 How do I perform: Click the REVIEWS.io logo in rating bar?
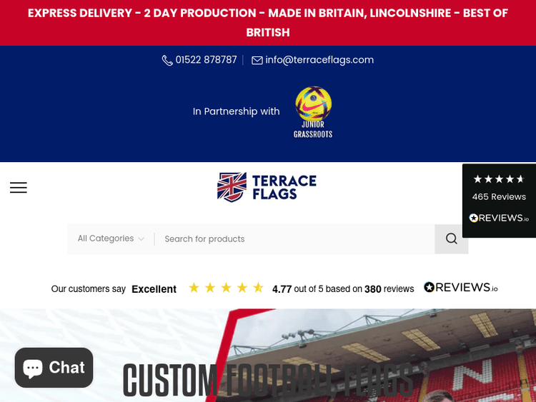point(461,288)
